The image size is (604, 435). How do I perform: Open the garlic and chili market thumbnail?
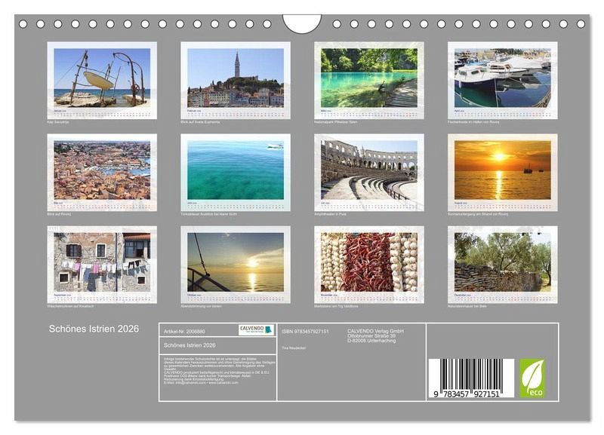tap(369, 265)
